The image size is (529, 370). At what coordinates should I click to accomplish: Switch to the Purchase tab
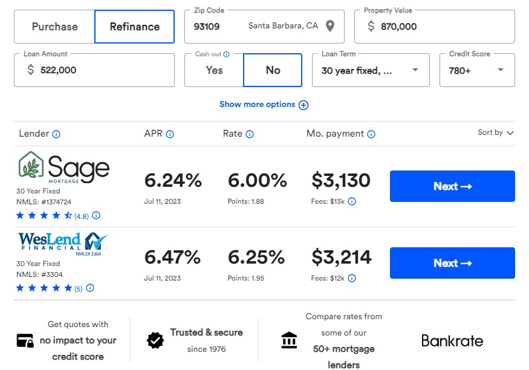[54, 27]
